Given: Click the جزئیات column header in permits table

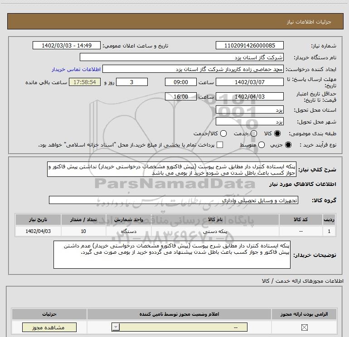Looking at the screenshot, I should [x=49, y=314].
